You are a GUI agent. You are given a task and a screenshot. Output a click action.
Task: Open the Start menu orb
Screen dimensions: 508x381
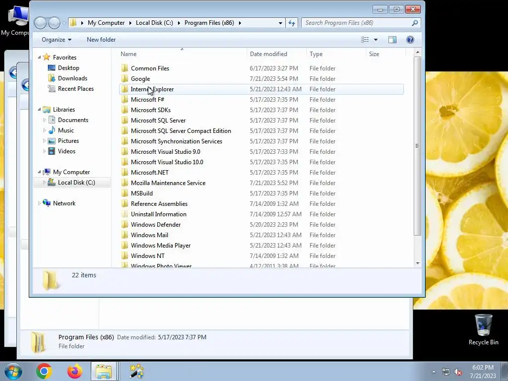pos(13,372)
